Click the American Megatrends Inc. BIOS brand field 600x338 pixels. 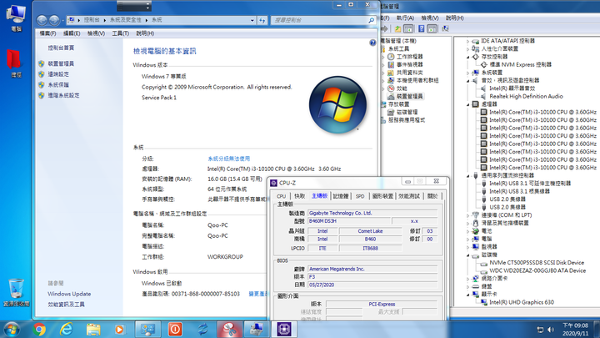coord(372,269)
